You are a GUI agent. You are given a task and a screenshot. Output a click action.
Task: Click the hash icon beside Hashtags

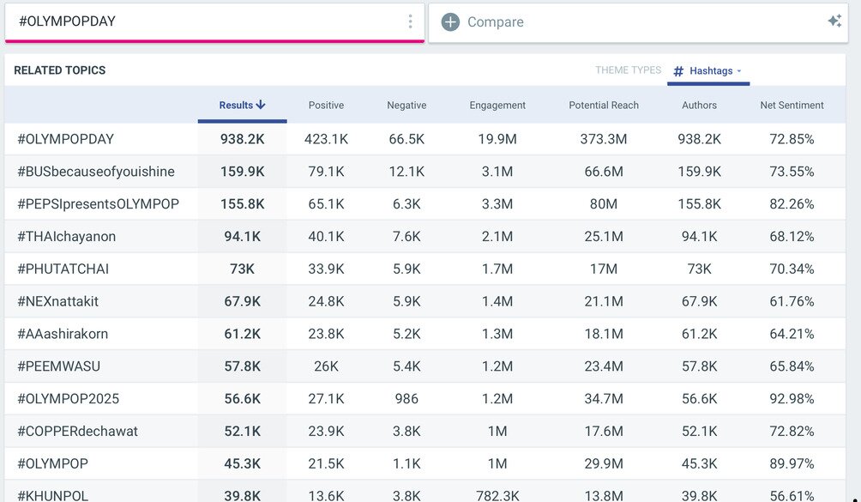point(678,71)
